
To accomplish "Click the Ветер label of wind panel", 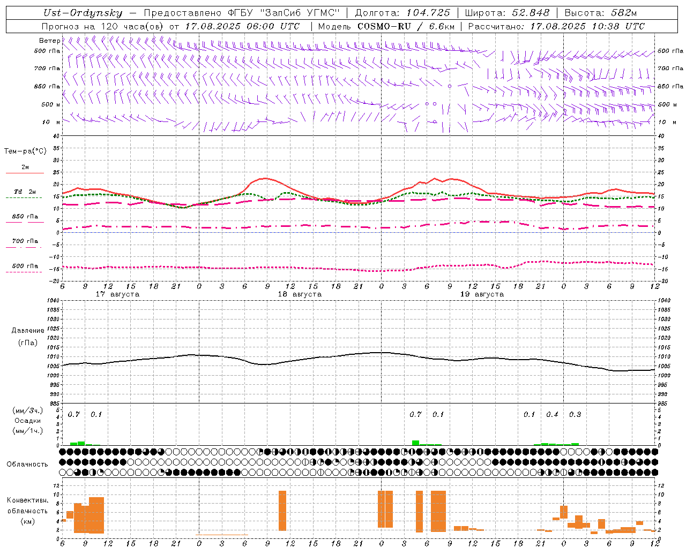I will (49, 41).
